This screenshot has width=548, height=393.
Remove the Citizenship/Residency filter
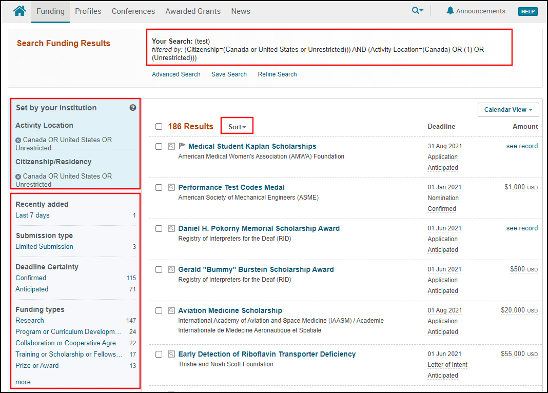point(18,176)
